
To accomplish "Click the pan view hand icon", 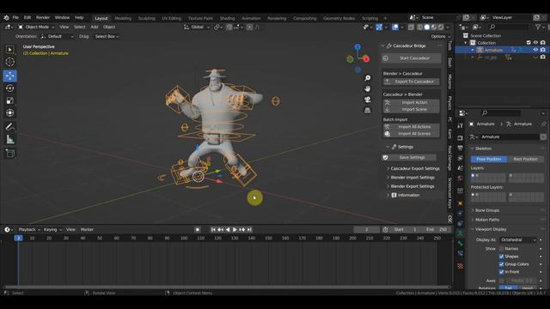I will pos(367,88).
